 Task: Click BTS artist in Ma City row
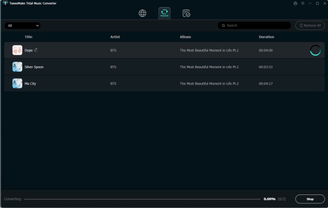(113, 84)
